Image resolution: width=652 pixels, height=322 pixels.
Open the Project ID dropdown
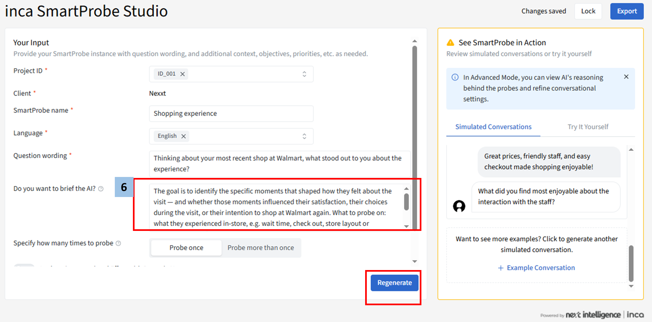point(304,74)
